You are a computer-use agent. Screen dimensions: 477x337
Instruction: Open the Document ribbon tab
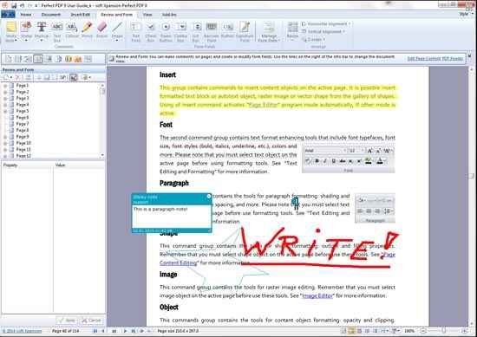pos(51,14)
